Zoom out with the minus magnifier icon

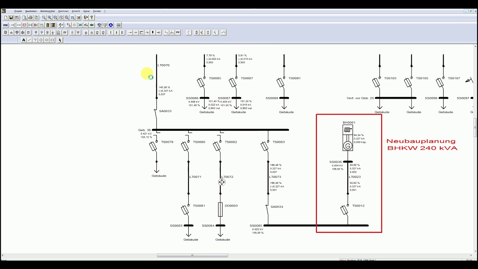point(44,18)
